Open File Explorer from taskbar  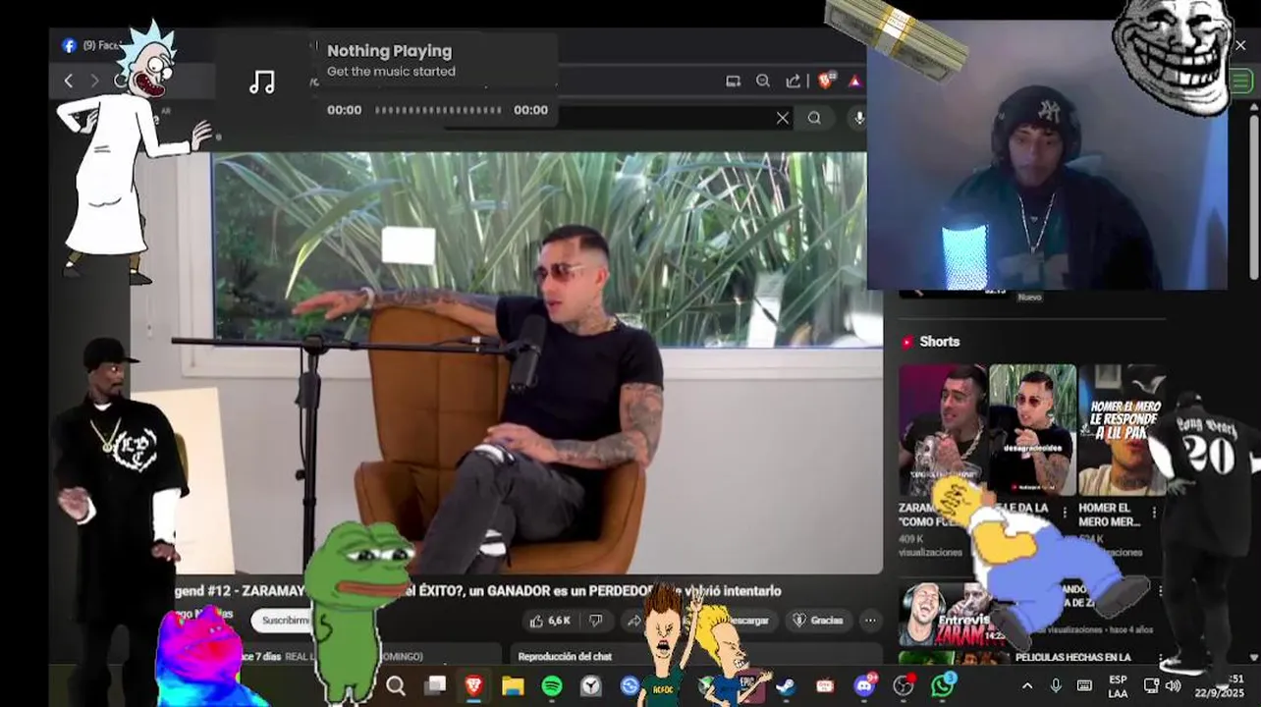point(513,685)
